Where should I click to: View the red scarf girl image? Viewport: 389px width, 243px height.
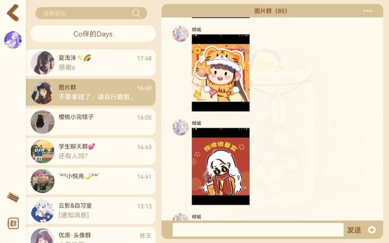[x=221, y=166]
